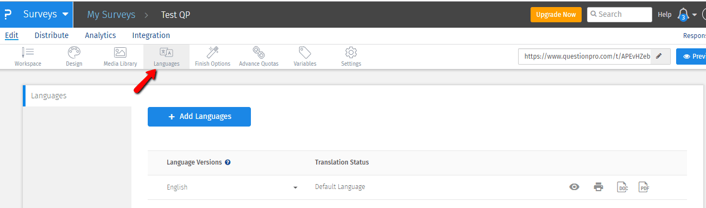Click into the Search field

[x=620, y=15]
